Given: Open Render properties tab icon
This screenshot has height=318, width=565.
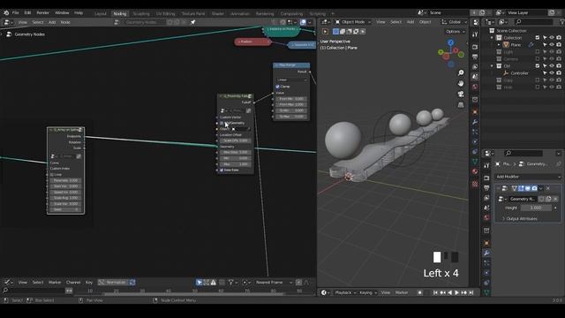Looking at the screenshot, I should click(x=486, y=178).
